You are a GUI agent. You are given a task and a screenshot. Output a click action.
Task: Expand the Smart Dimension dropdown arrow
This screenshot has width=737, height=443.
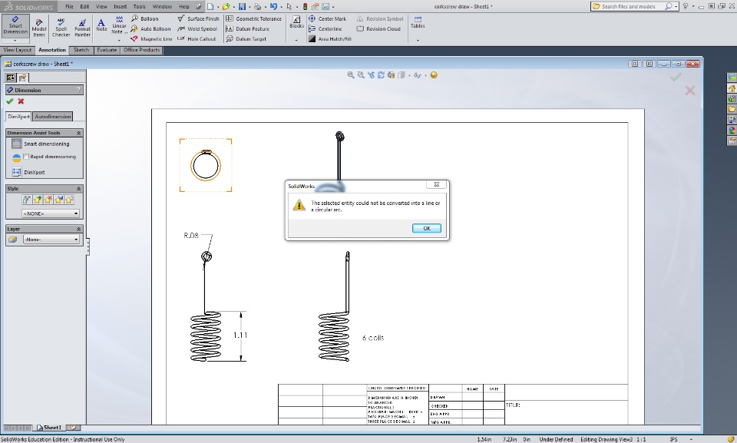[x=15, y=41]
